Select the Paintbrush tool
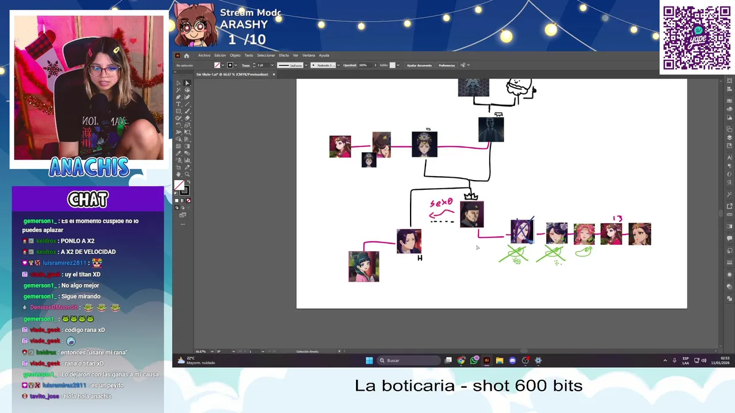Viewport: 735px width, 413px height. pyautogui.click(x=187, y=111)
